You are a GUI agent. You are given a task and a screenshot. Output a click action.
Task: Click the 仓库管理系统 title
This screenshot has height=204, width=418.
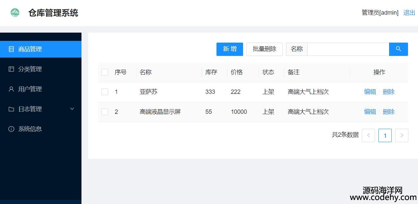pyautogui.click(x=53, y=13)
